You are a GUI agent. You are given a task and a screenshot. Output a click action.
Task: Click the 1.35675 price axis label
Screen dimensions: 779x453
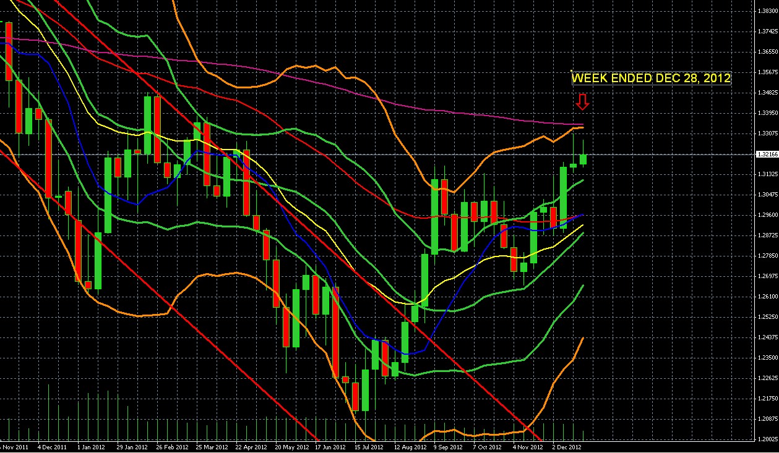(x=767, y=72)
